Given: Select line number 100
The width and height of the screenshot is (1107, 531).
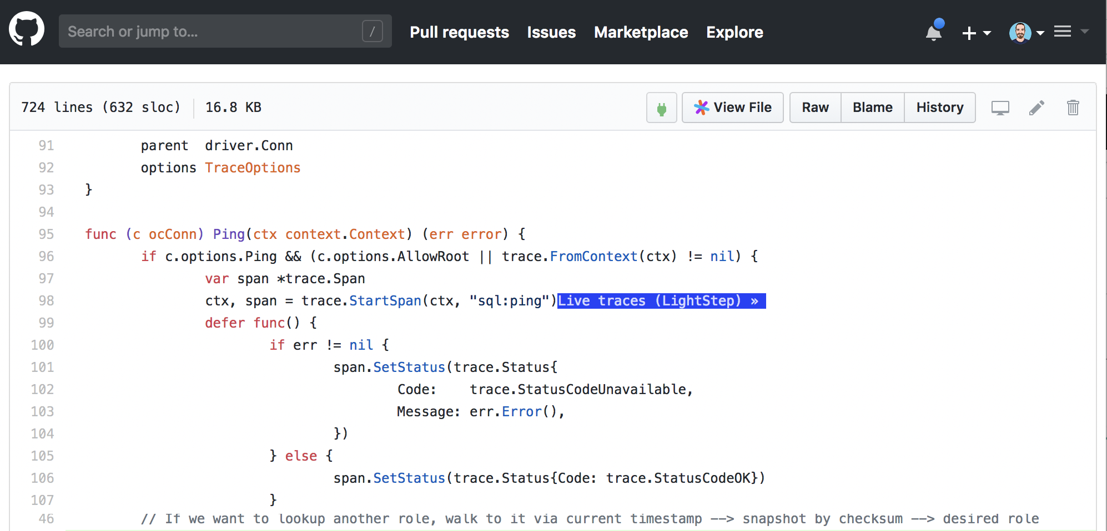Looking at the screenshot, I should point(42,345).
